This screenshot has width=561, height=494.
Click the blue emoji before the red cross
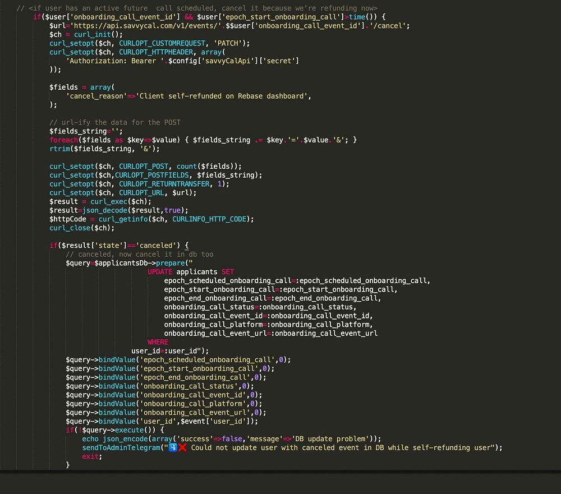click(173, 447)
